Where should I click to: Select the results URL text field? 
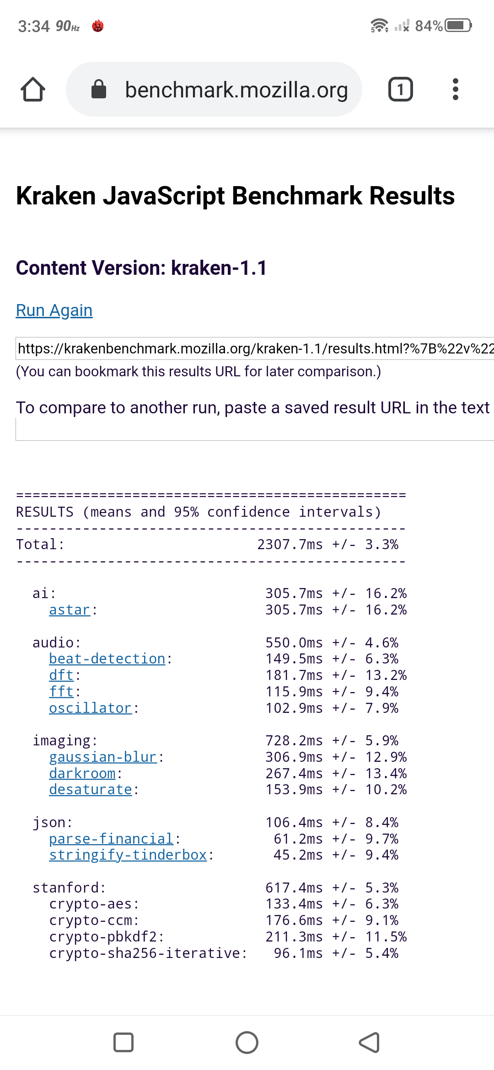255,348
